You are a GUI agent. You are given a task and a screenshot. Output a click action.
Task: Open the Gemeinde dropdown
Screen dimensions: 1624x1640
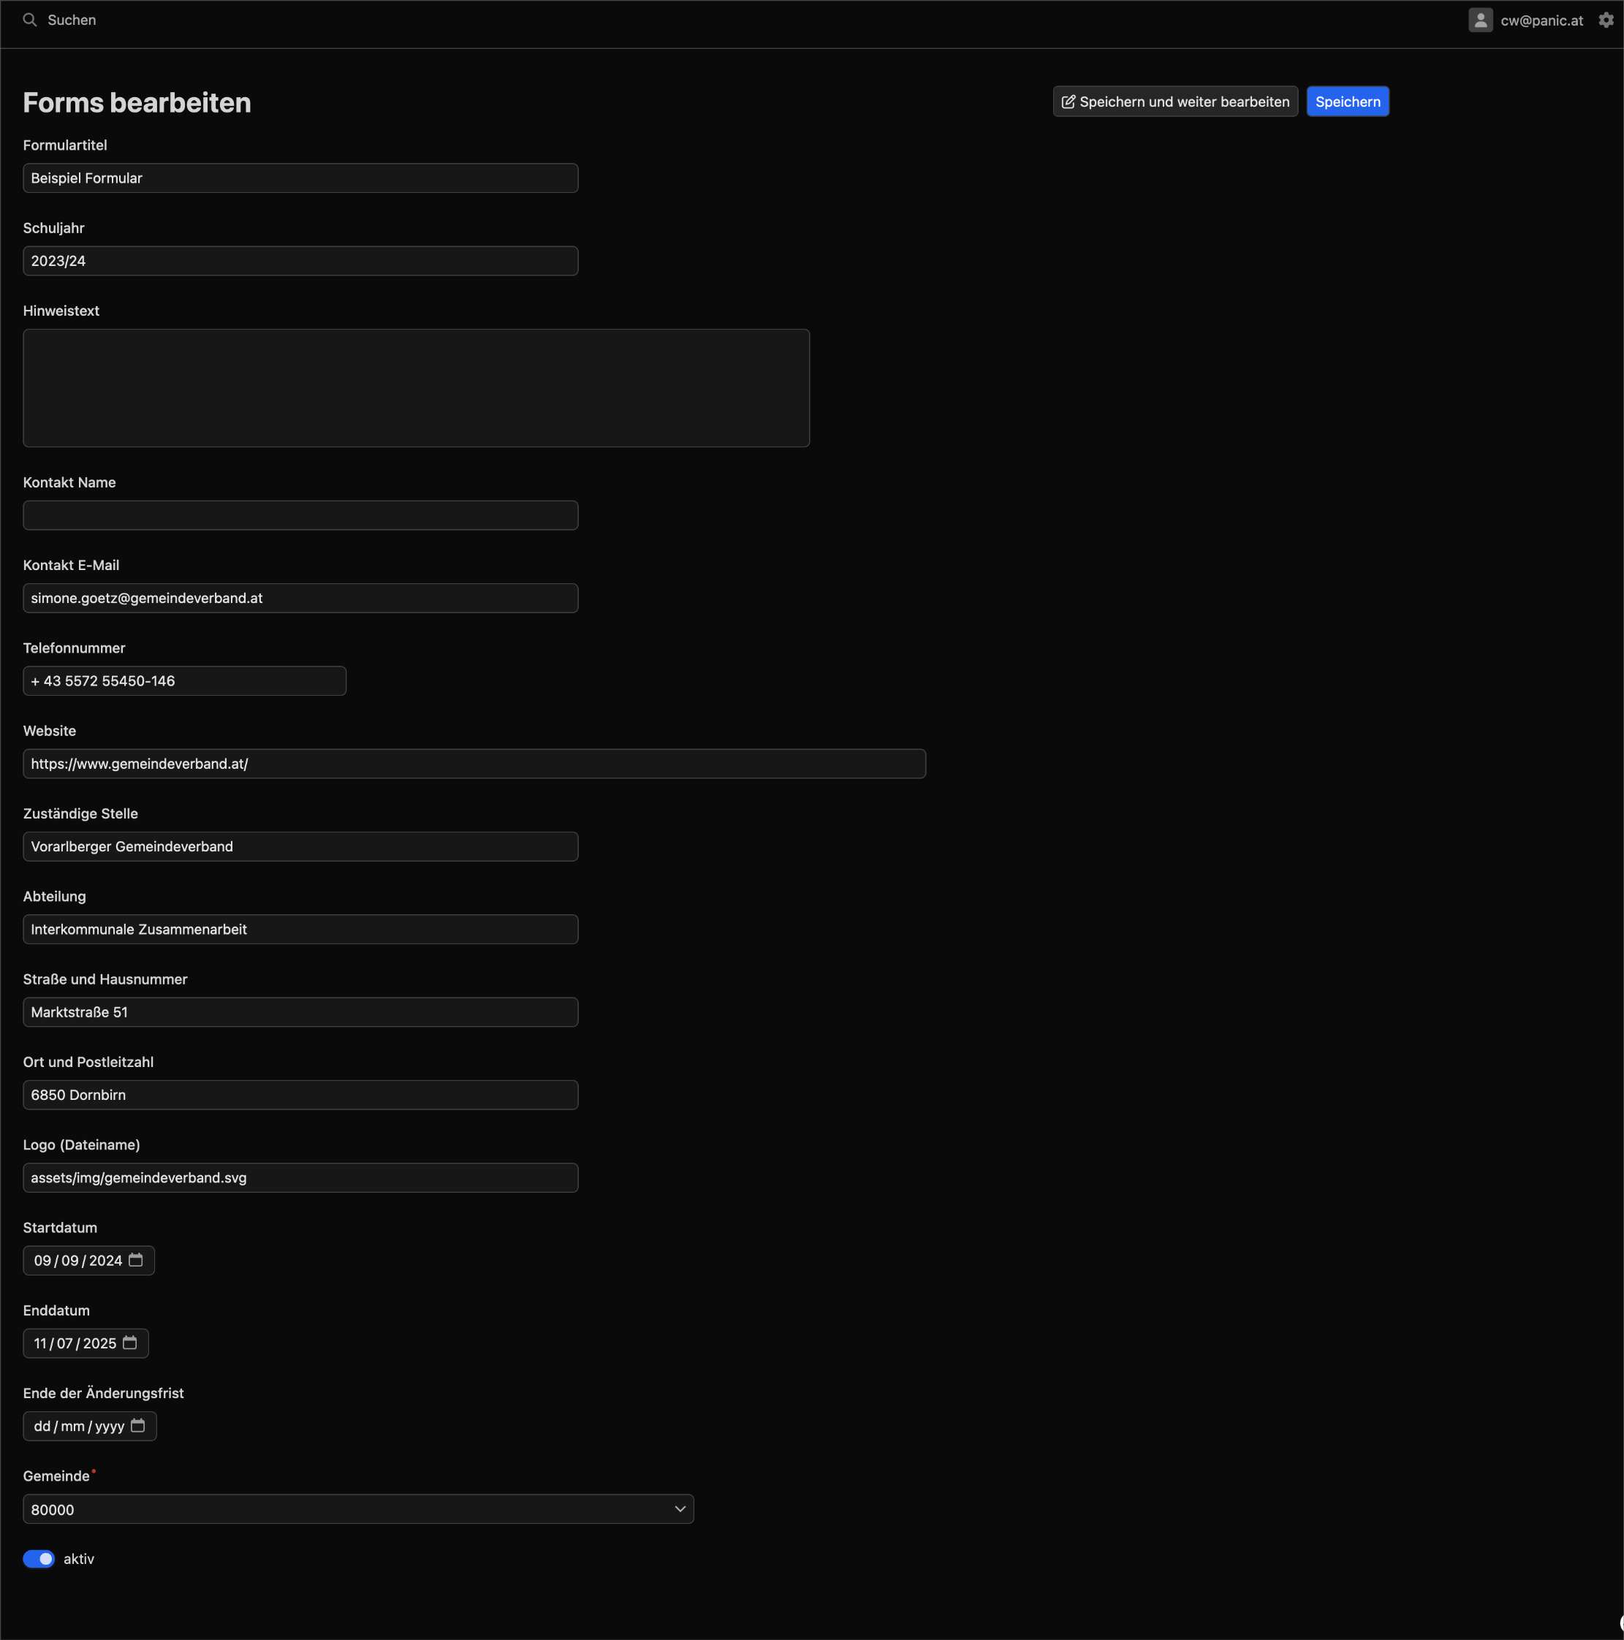pyautogui.click(x=358, y=1508)
